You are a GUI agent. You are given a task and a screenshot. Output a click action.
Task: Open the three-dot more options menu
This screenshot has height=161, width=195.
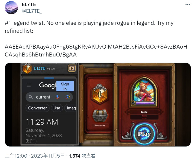188,4
